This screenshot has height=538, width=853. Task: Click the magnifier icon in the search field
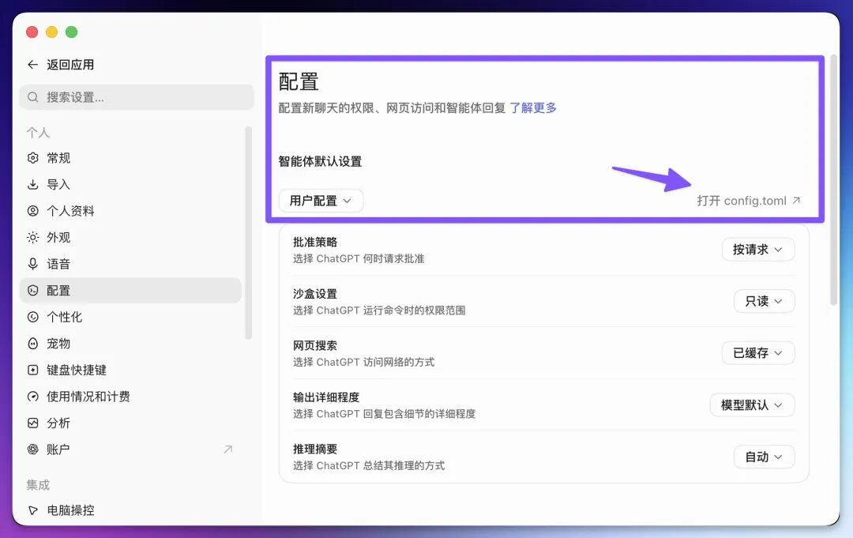tap(32, 97)
